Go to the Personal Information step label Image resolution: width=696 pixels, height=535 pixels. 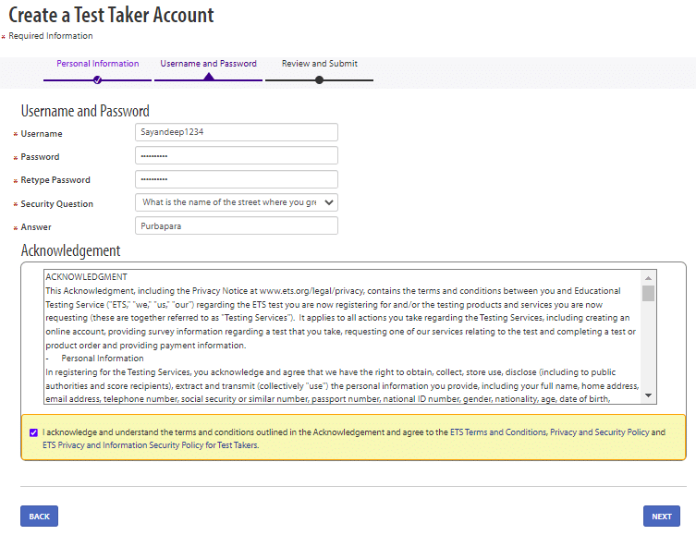(x=97, y=64)
